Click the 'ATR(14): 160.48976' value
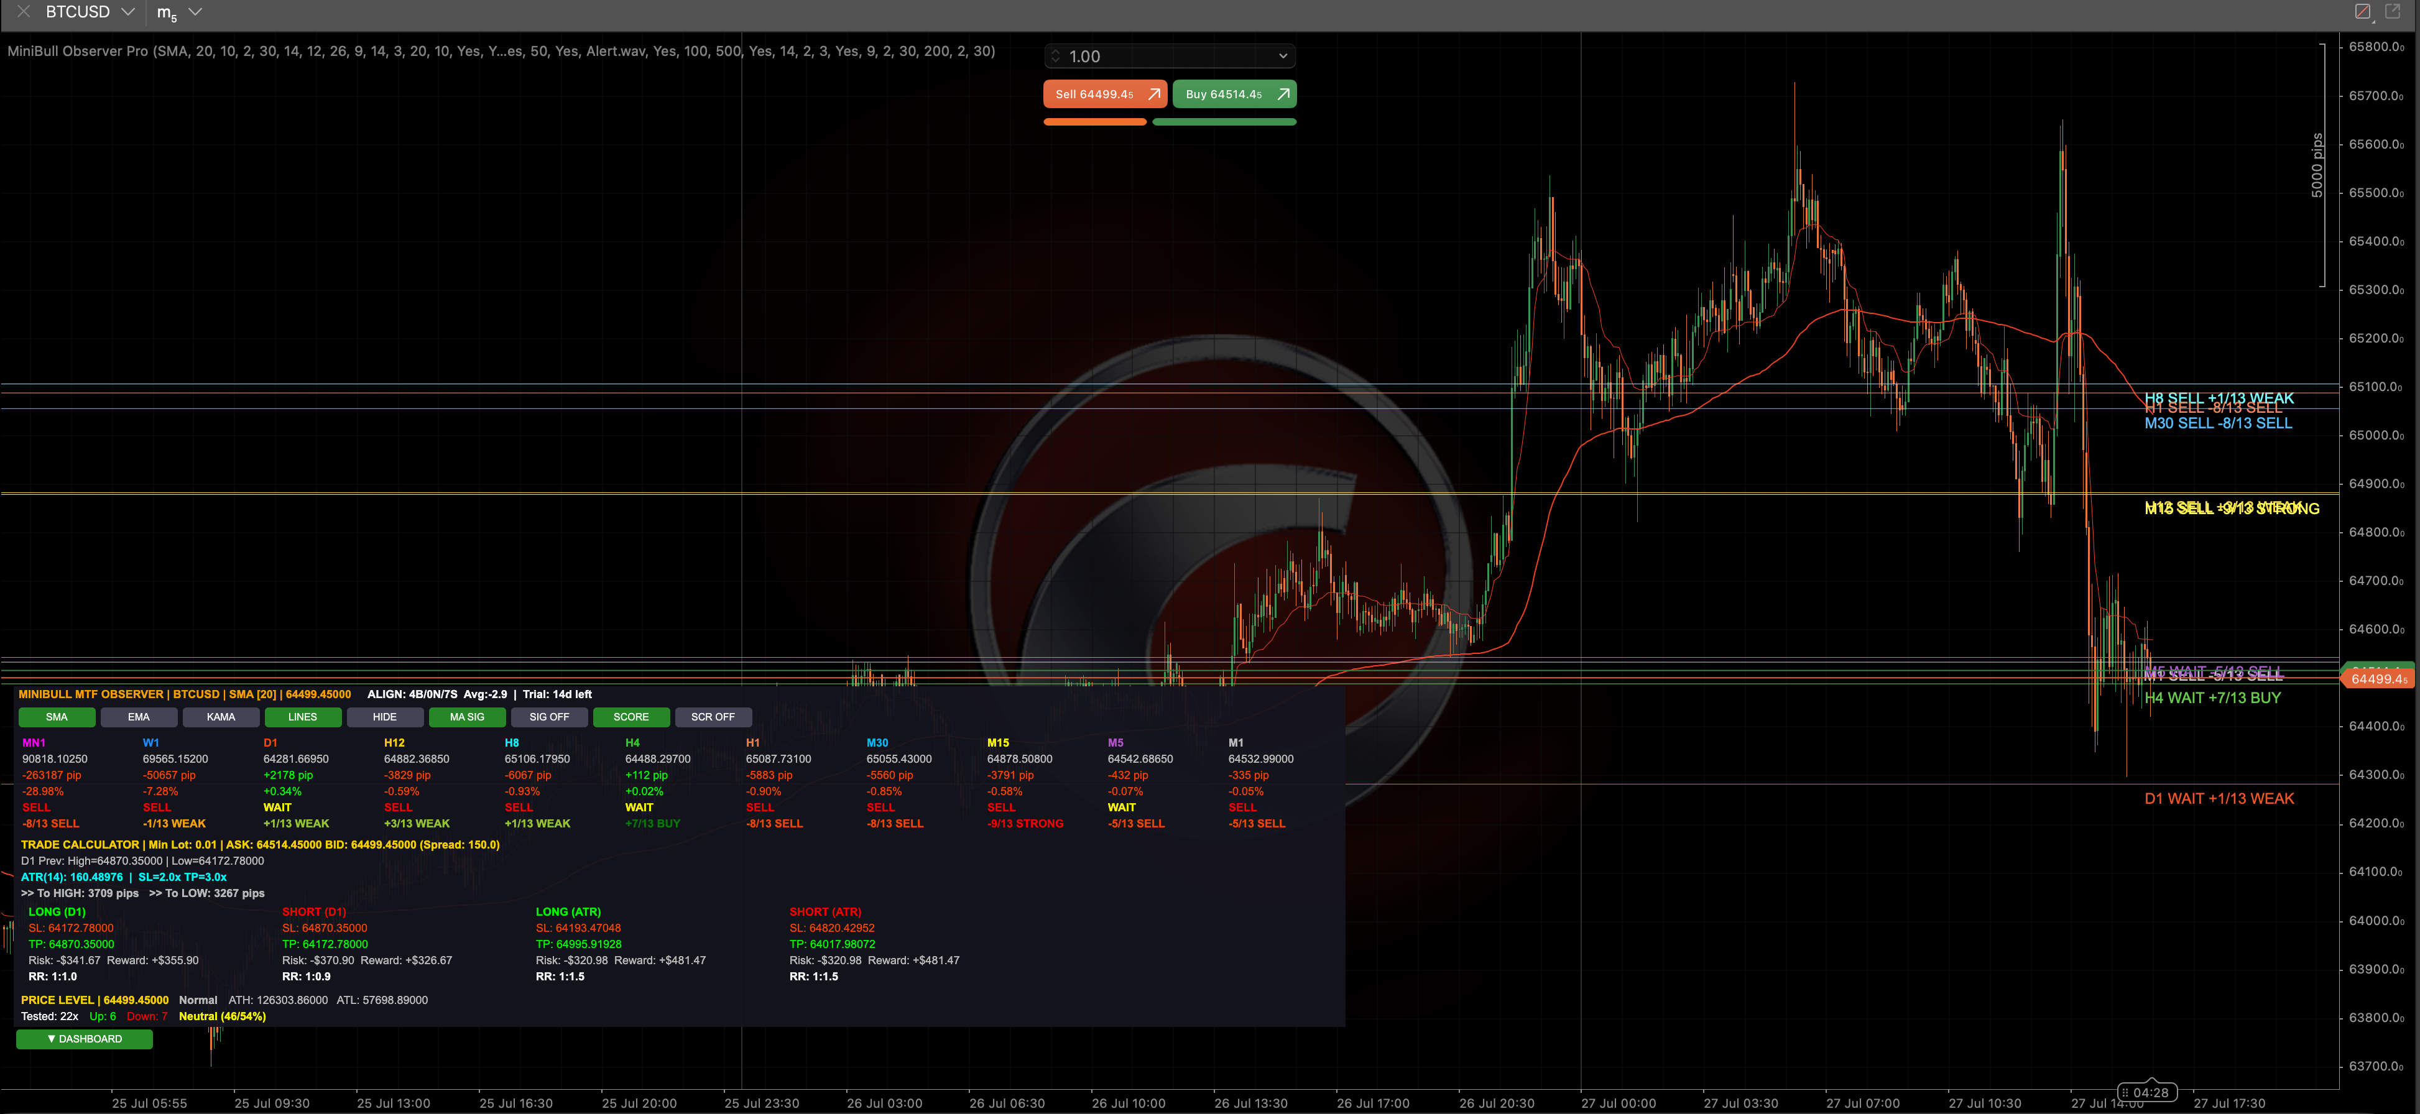2420x1114 pixels. 72,877
